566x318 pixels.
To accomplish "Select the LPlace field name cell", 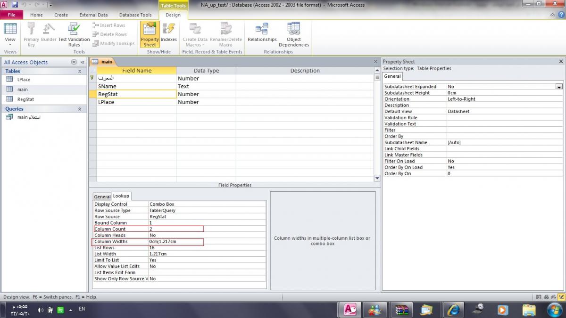I will pos(136,102).
